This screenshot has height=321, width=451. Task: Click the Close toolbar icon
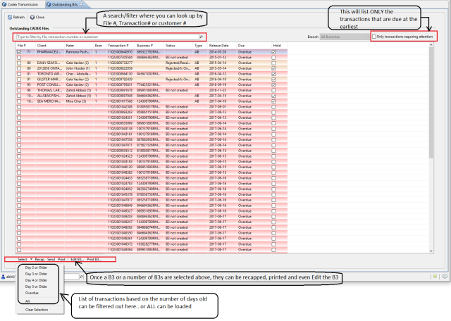click(32, 17)
